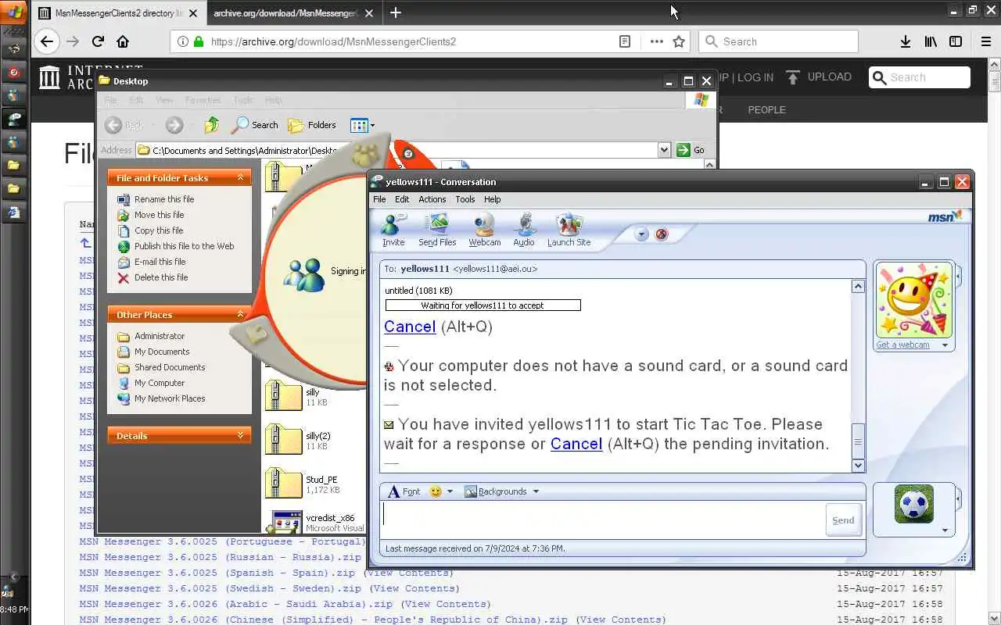Open the Backgrounds dropdown arrow
Image resolution: width=1001 pixels, height=625 pixels.
pos(536,491)
